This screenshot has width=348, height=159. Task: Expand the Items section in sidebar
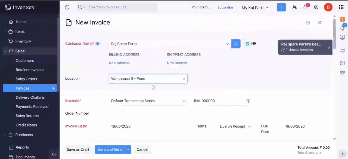click(x=5, y=32)
